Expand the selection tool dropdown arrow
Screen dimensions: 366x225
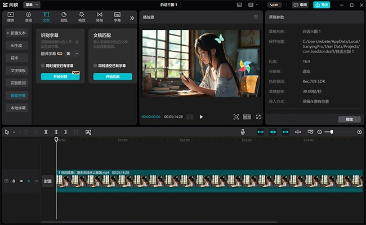click(x=14, y=133)
